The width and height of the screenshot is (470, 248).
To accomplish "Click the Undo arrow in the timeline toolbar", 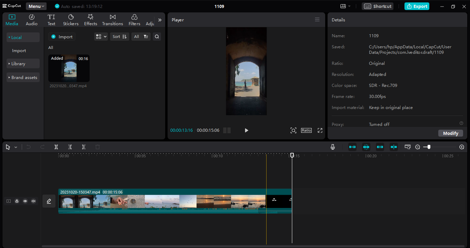I will pos(28,147).
